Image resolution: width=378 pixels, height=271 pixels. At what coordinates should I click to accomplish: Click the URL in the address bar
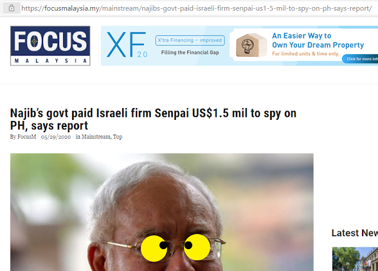(197, 8)
